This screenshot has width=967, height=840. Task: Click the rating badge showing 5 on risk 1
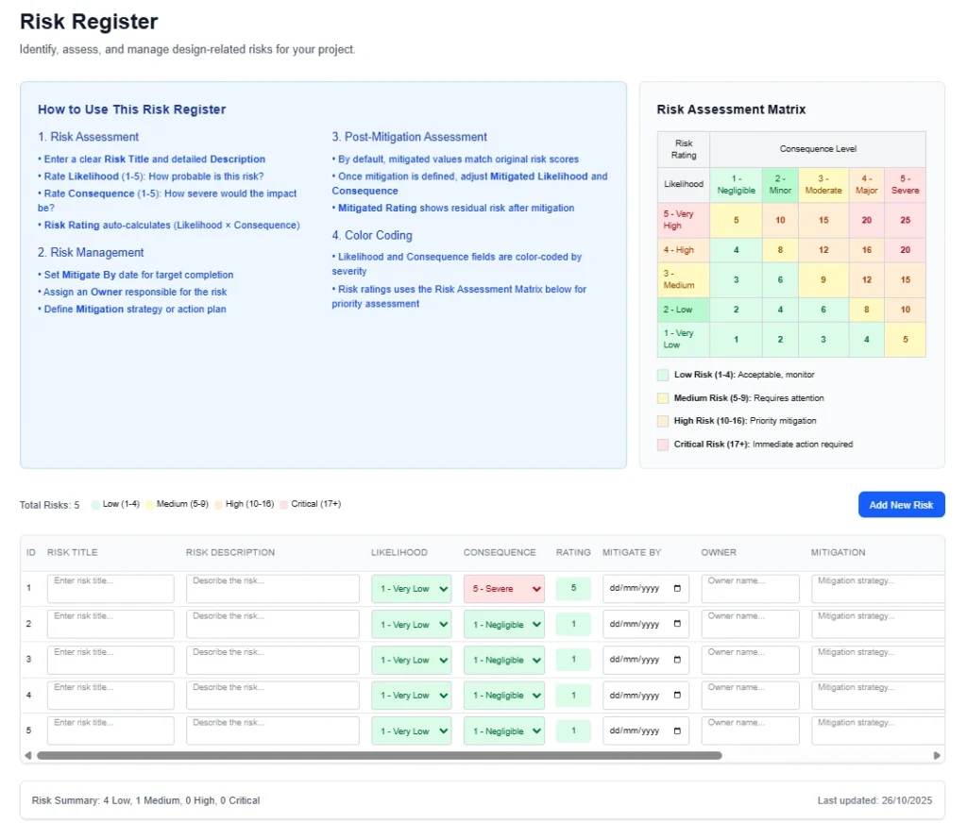(x=573, y=588)
